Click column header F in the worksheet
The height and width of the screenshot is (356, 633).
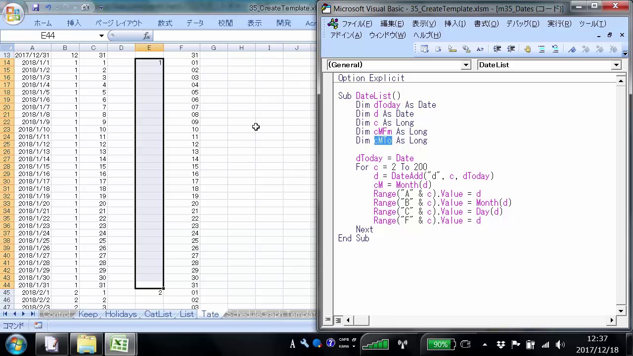(181, 47)
